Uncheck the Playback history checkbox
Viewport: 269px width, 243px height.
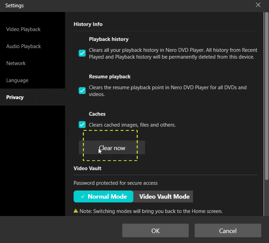(82, 53)
